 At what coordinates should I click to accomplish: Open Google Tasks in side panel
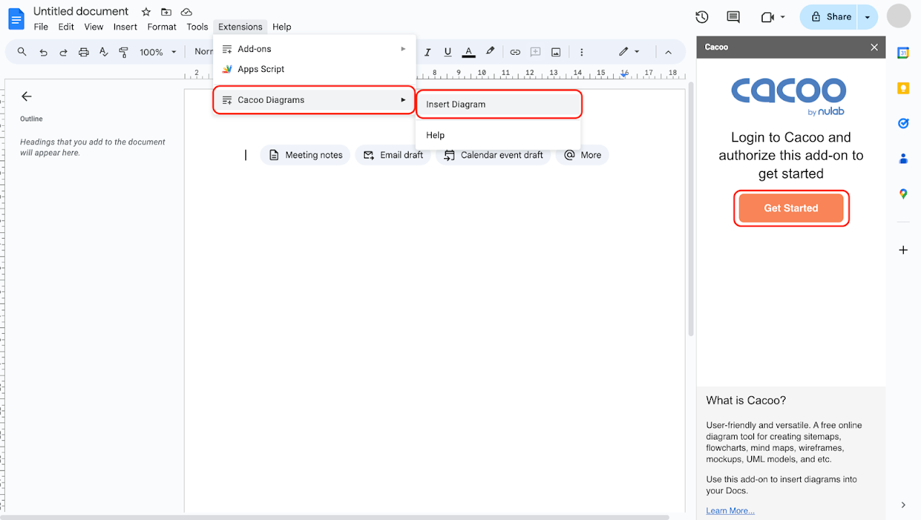pos(904,124)
